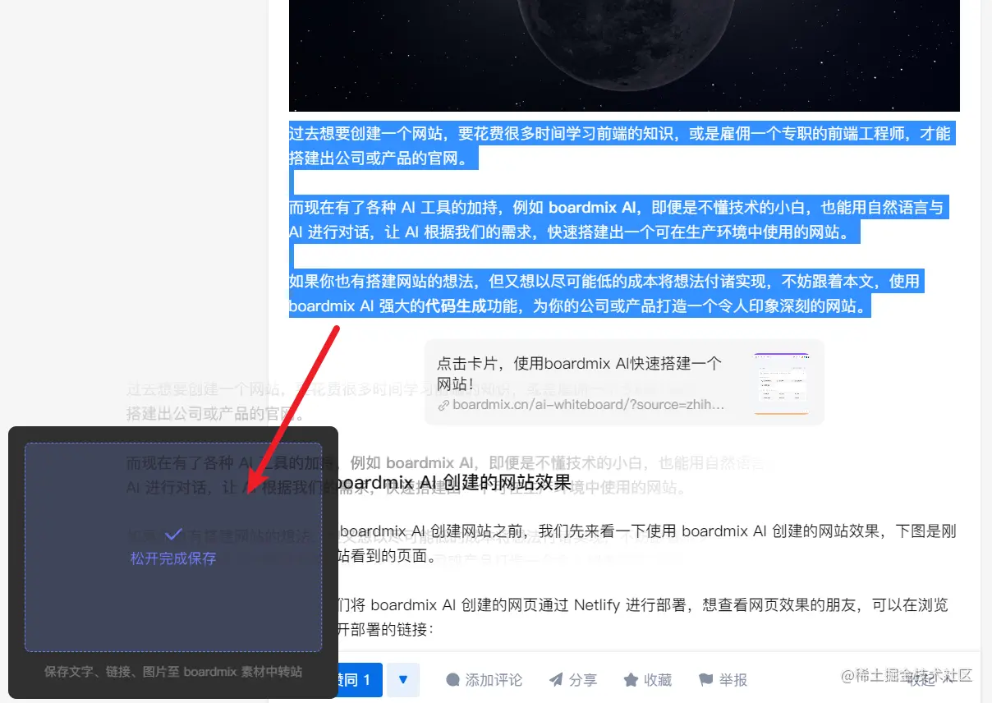Click the downvote triangle button
The image size is (992, 703).
click(x=403, y=680)
